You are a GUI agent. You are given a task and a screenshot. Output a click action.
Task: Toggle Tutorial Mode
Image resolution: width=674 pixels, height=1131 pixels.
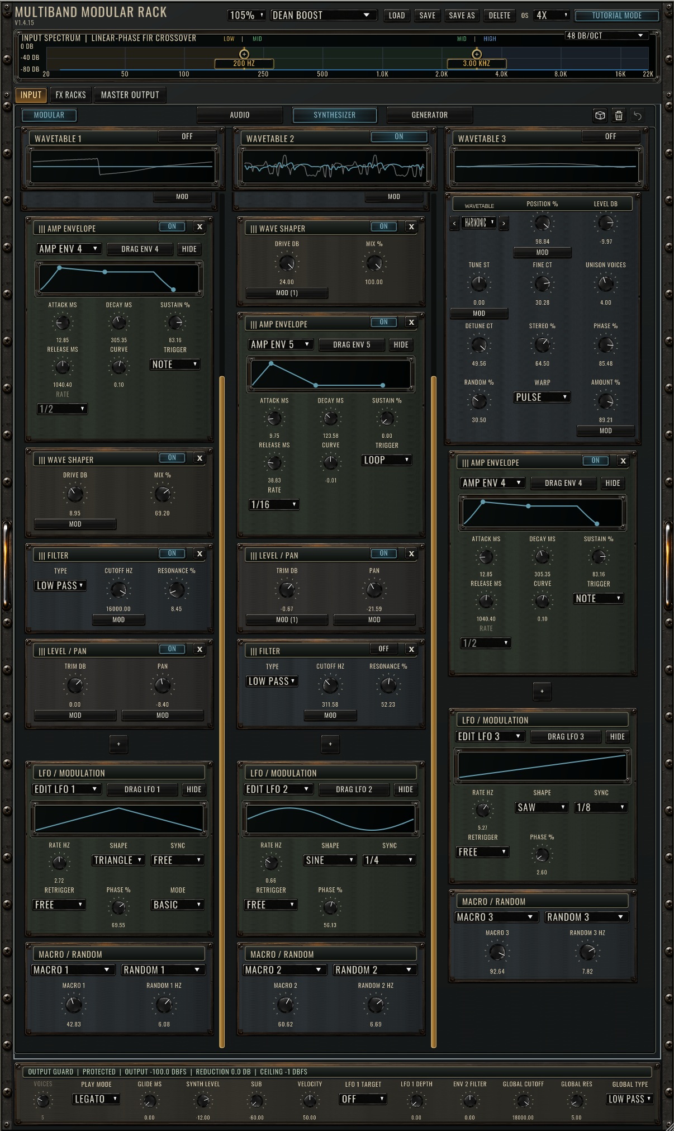pyautogui.click(x=617, y=16)
